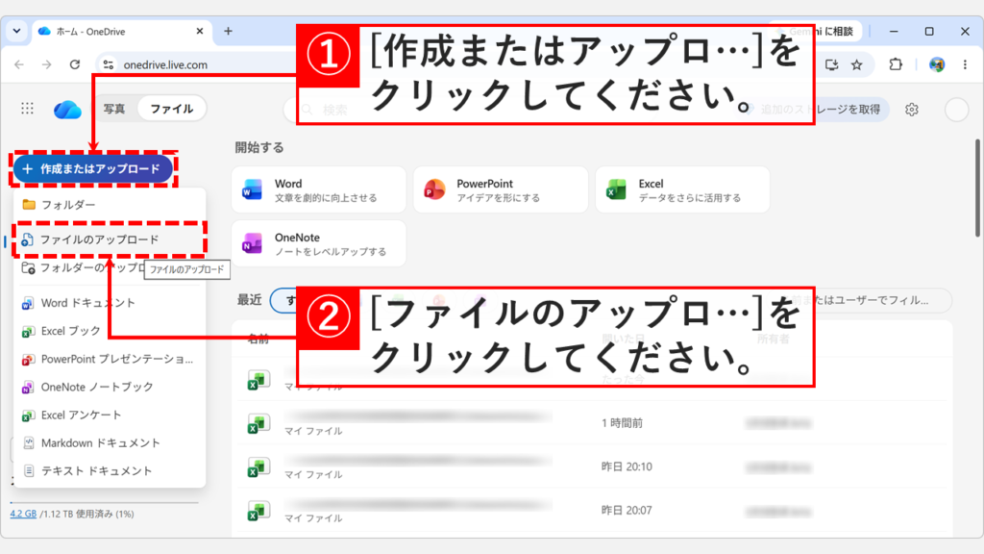Click the Word icon in start card
The height and width of the screenshot is (554, 984).
click(253, 189)
